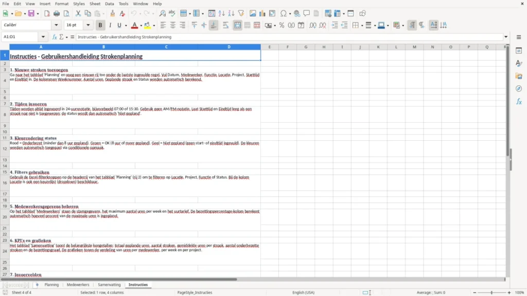Switch to the Samenvatting sheet tab
Screen dimensions: 527x296
(x=109, y=285)
